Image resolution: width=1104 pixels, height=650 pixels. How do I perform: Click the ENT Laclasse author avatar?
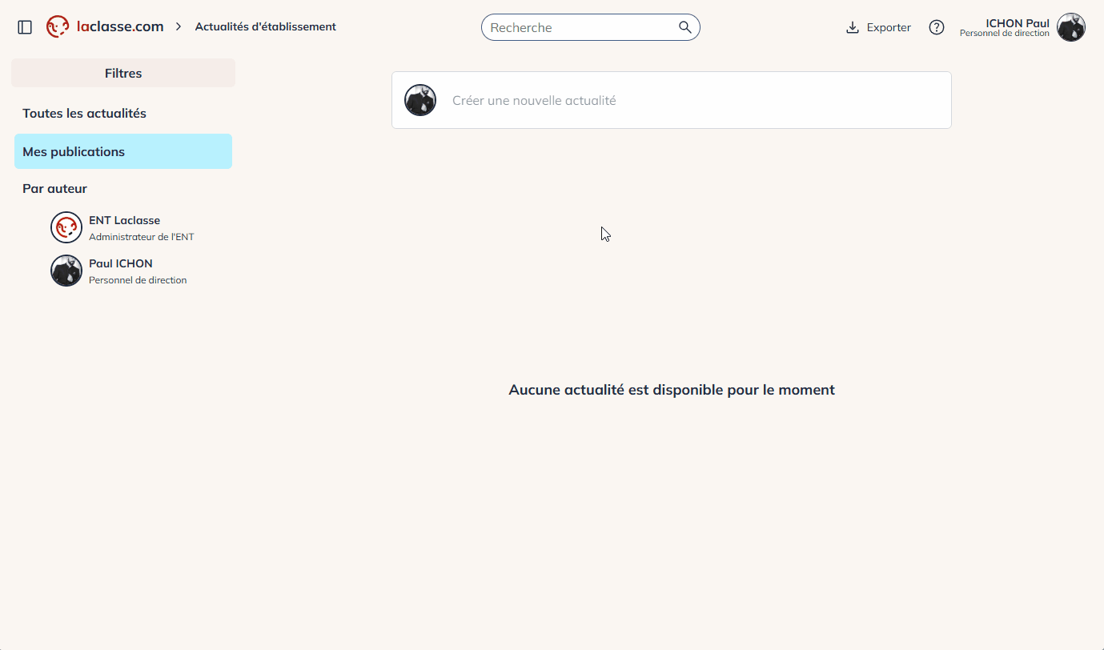click(x=66, y=227)
